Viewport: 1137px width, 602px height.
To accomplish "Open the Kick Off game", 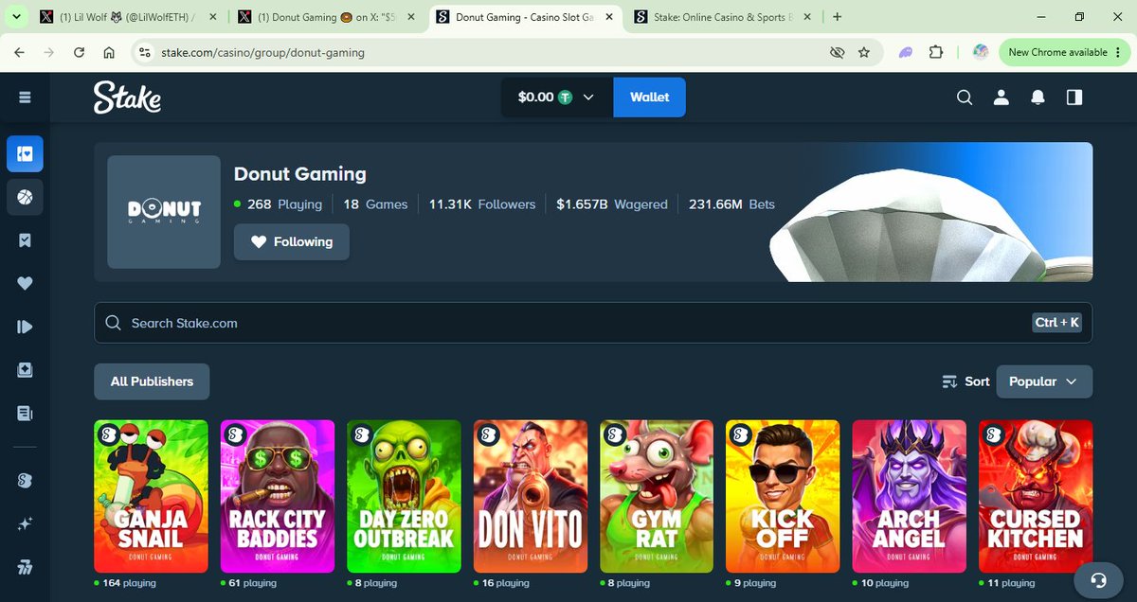I will click(x=783, y=497).
